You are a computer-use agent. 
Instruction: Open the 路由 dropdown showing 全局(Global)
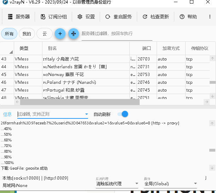point(170,183)
